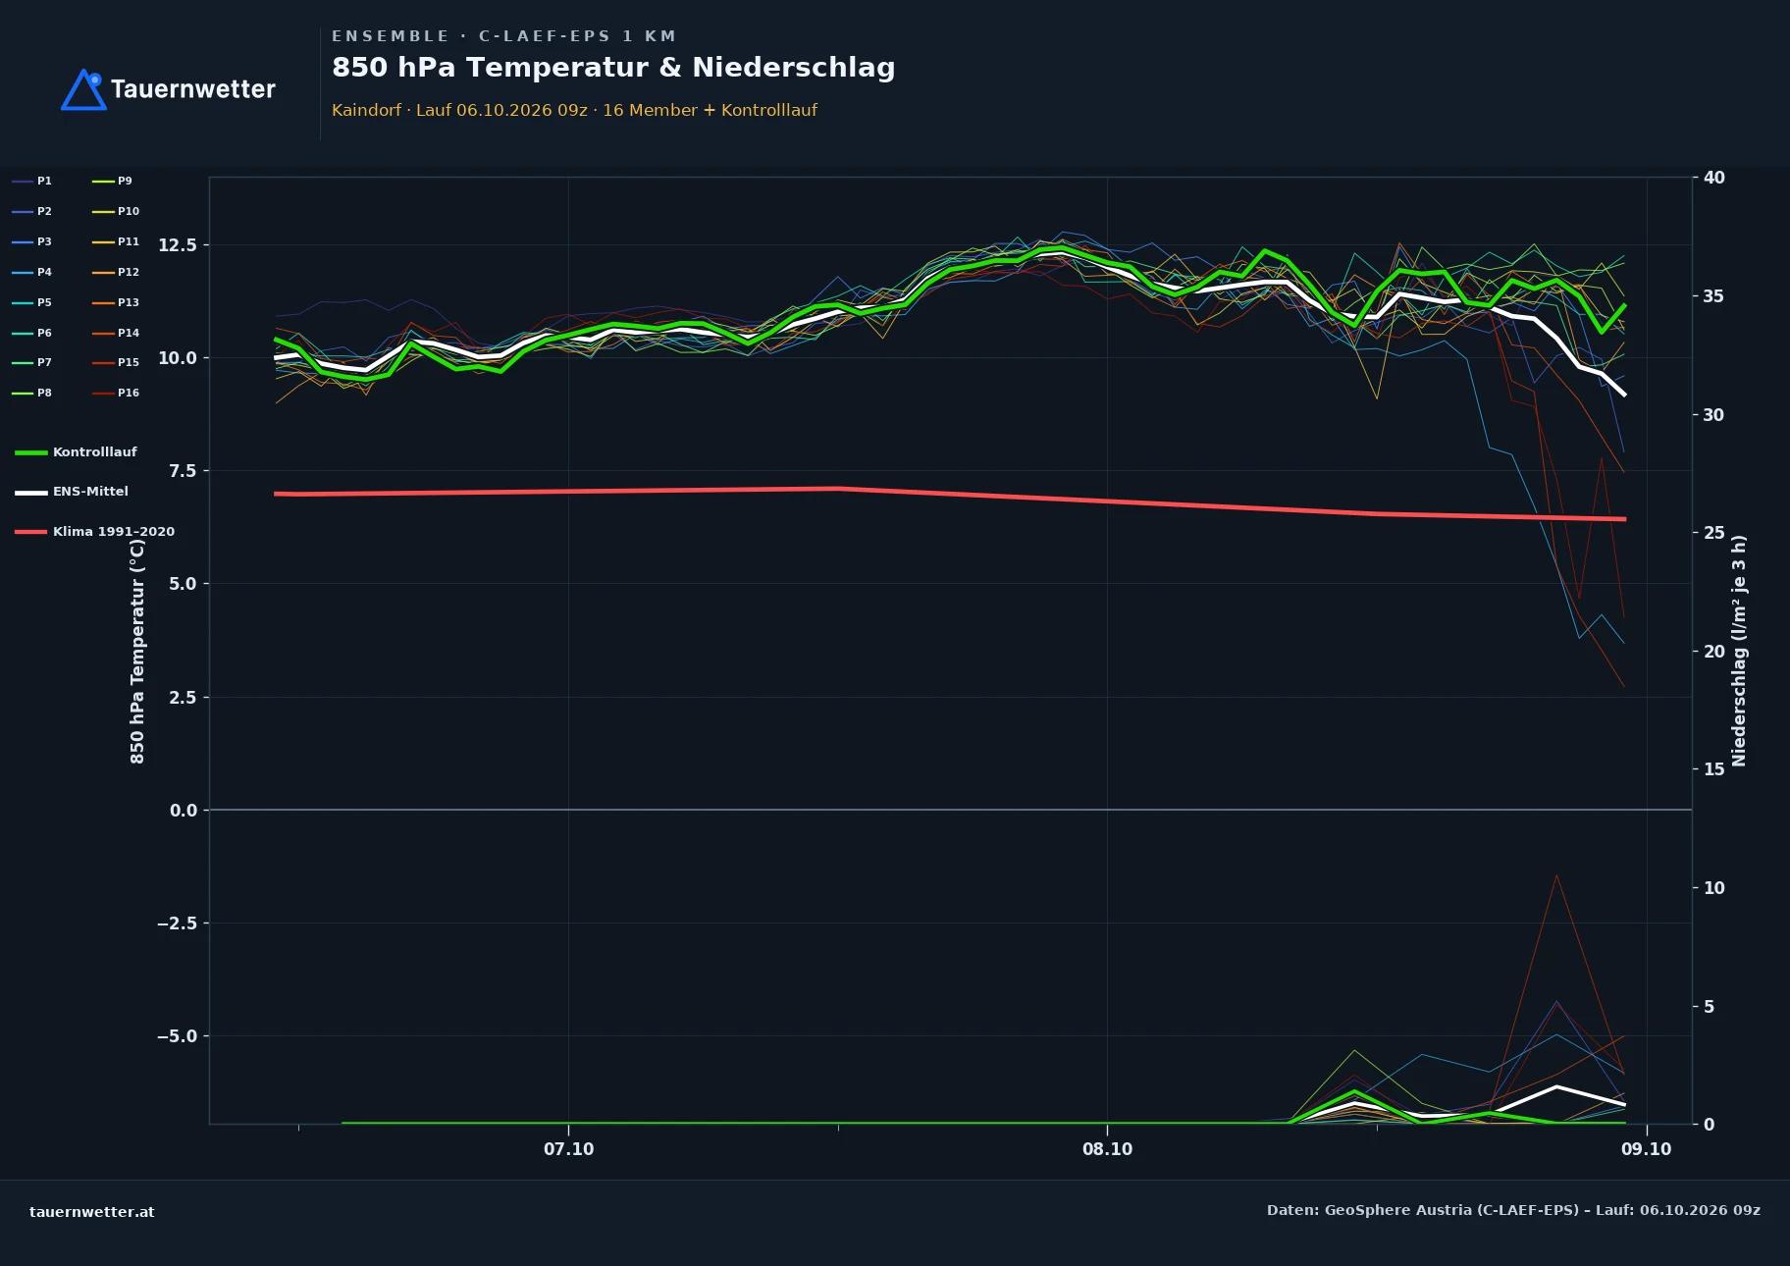Click the 850 hPa Temperatur & Niederschlag title

pyautogui.click(x=613, y=68)
